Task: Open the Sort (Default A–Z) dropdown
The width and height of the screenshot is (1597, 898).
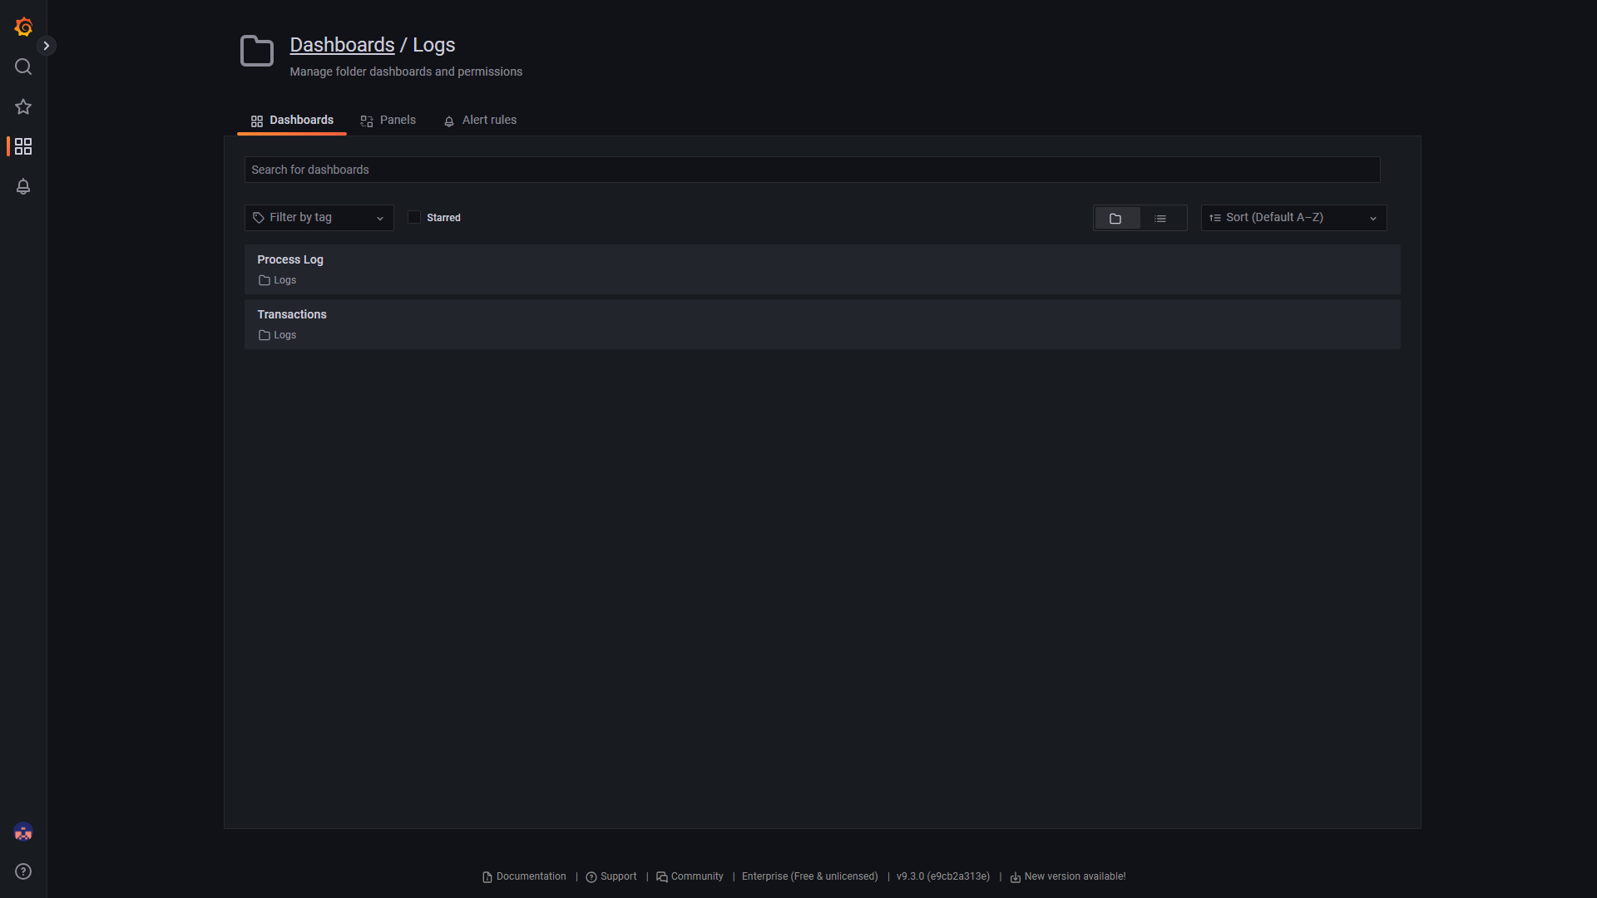Action: [x=1293, y=218]
